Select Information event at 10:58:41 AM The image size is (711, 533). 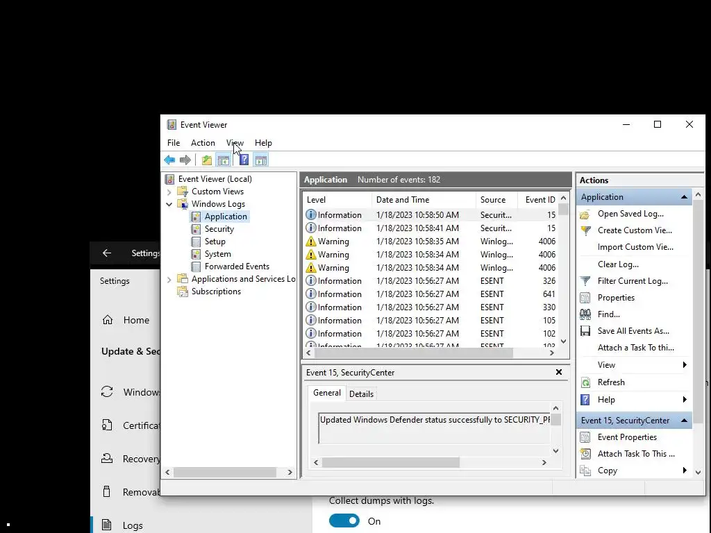tap(430, 228)
